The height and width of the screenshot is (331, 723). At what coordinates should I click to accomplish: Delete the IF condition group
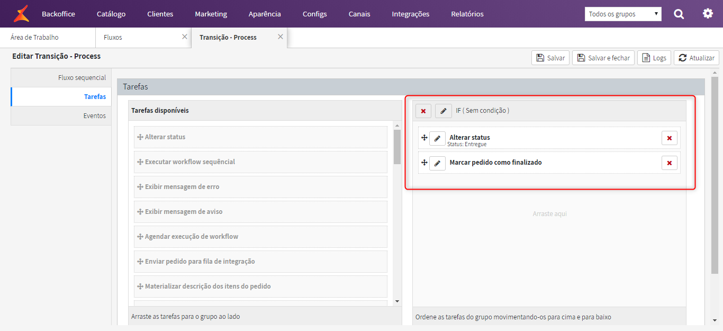click(x=423, y=111)
